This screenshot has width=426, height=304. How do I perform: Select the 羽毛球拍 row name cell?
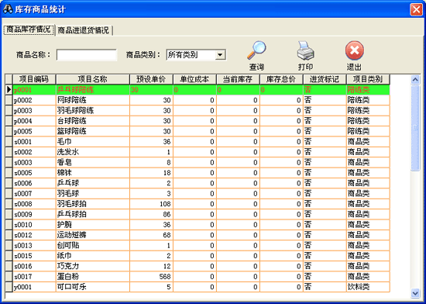pos(93,204)
